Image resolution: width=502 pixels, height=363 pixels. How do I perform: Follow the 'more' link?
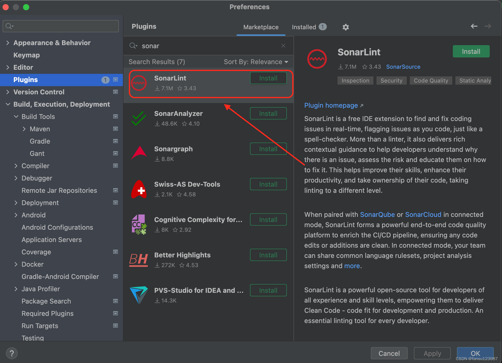pyautogui.click(x=352, y=266)
